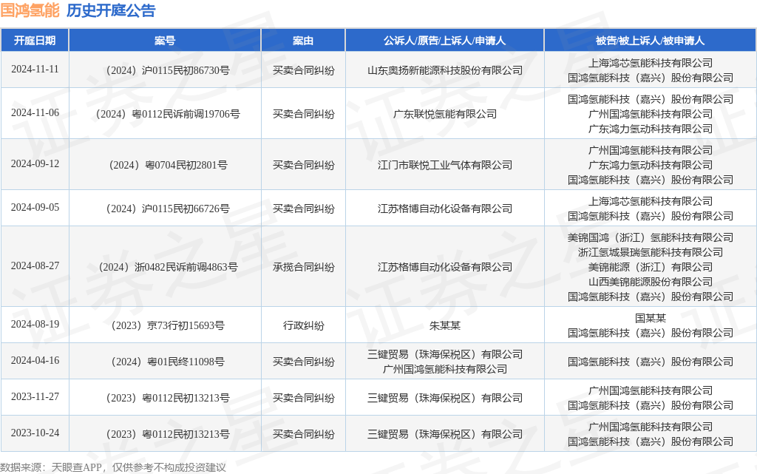Select the 案由 column header
Screen dimensions: 757x474
click(303, 41)
